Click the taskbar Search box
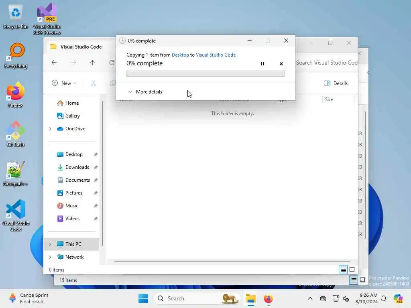Viewport: 411px width, 308px height. click(197, 298)
